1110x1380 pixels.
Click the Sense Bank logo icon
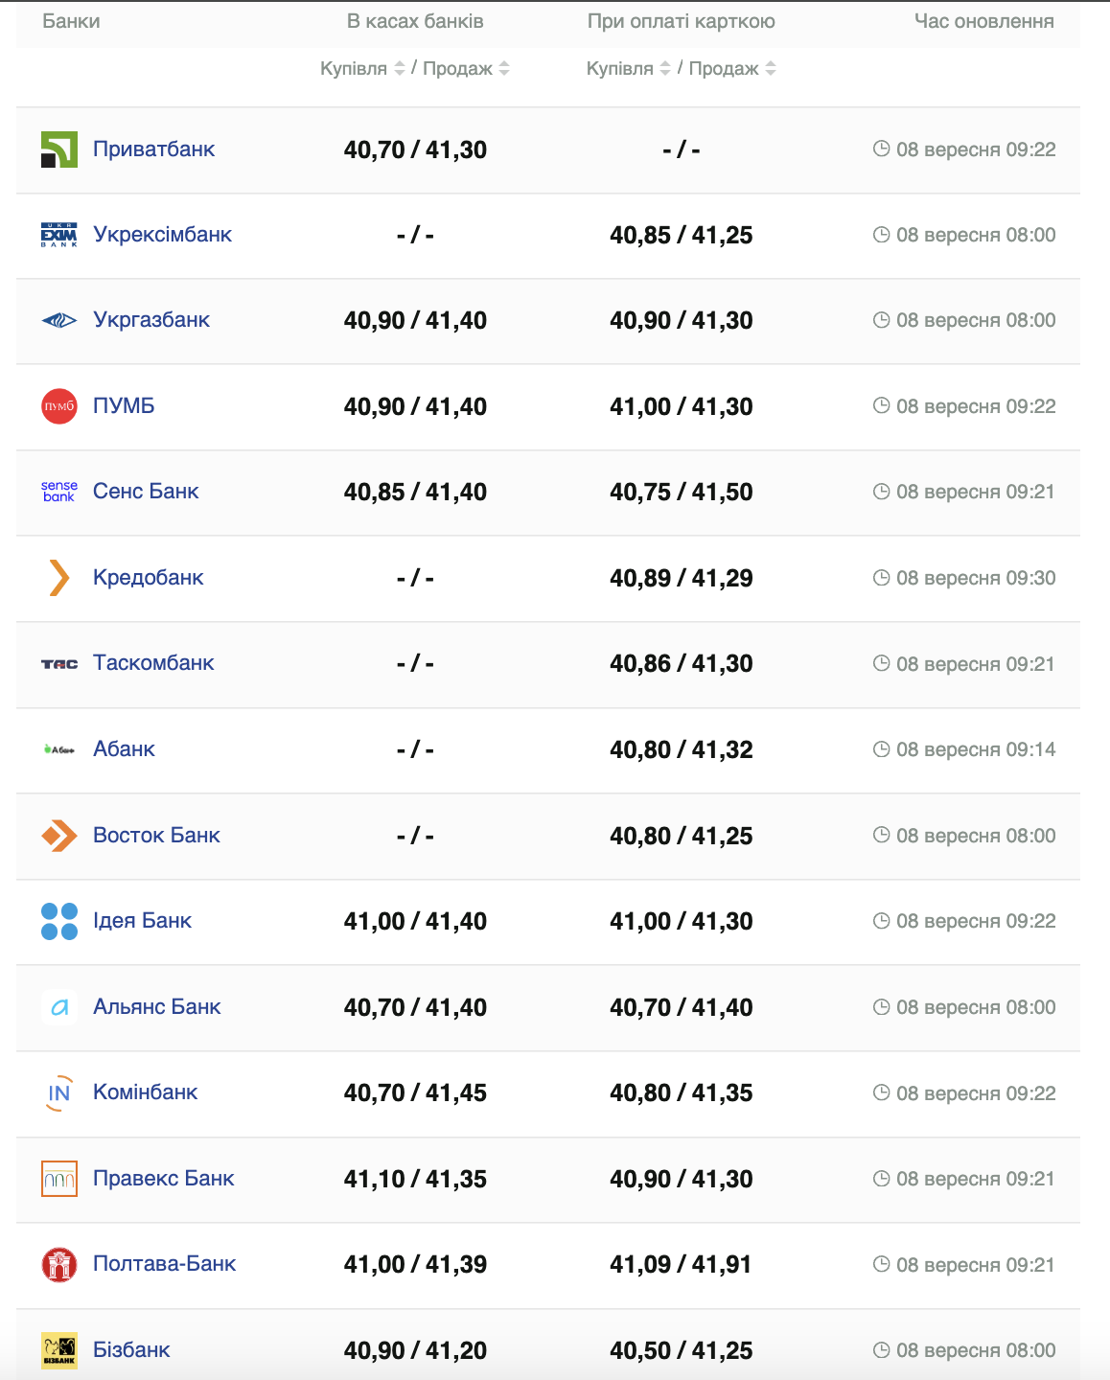pos(59,492)
